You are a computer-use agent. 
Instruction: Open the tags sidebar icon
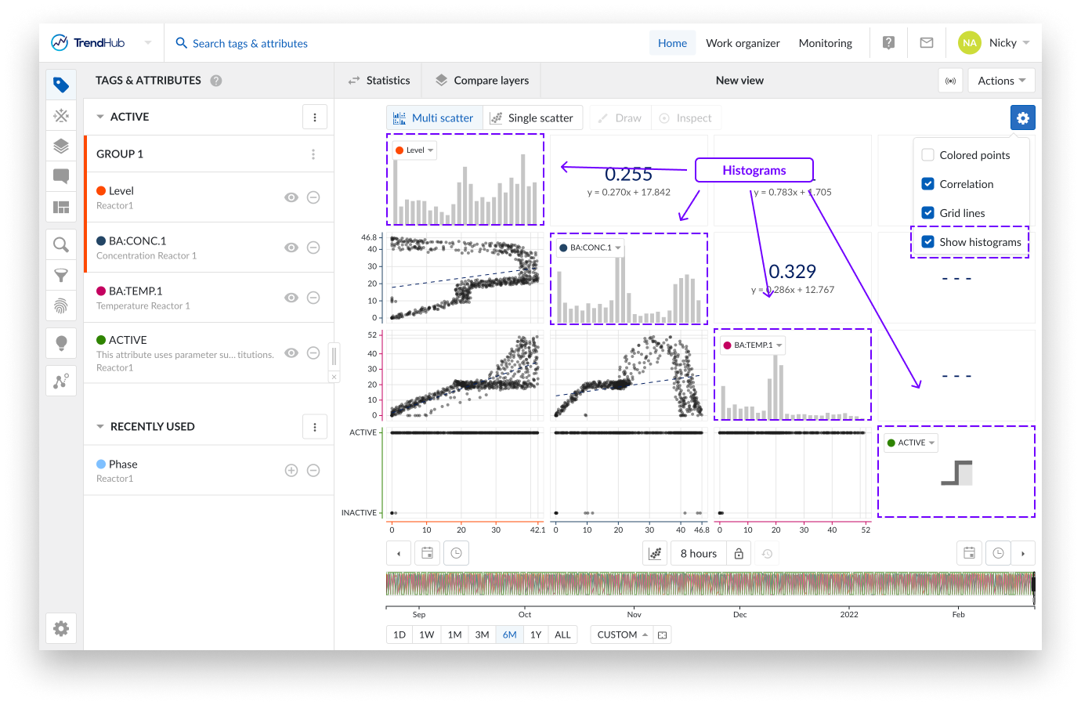click(x=61, y=85)
